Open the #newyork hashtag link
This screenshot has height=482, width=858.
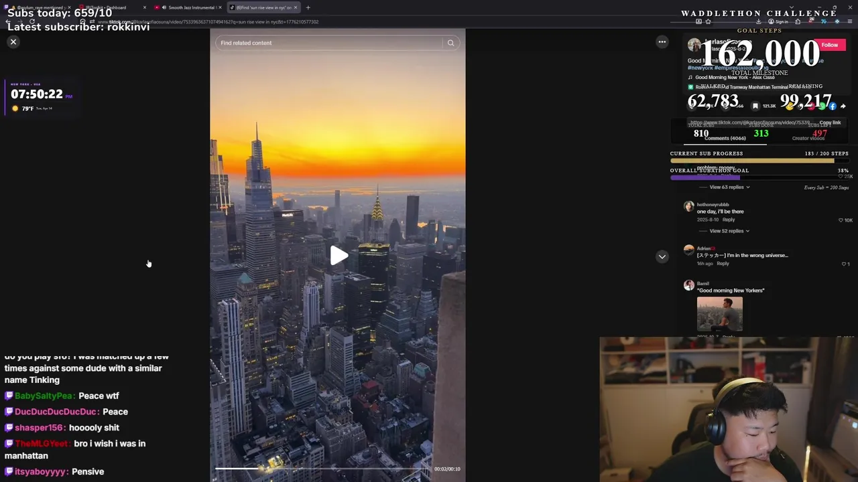[x=700, y=68]
